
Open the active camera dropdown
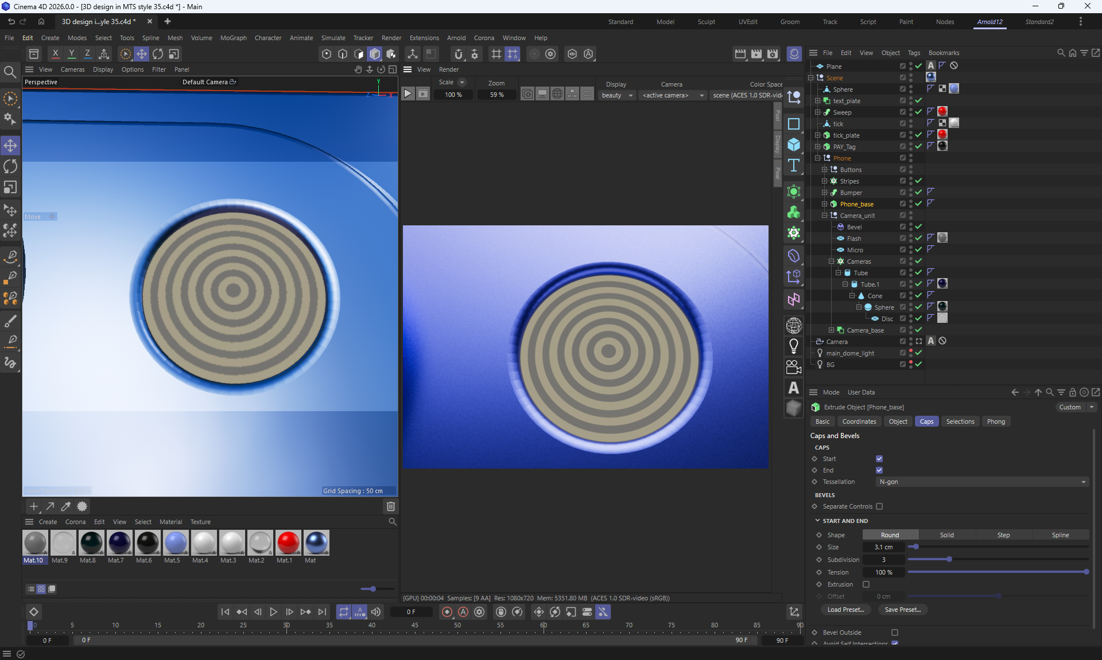click(673, 95)
